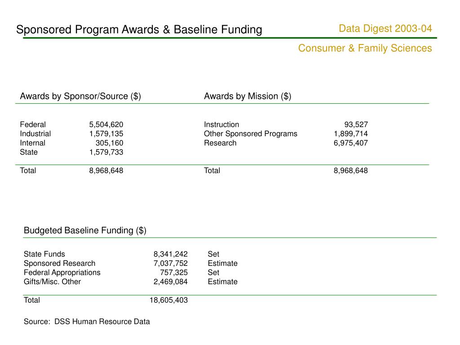Click the Total label under Awards by Mission

point(212,170)
